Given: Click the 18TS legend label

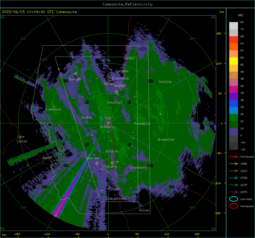Looking at the screenshot, I should (244, 192).
